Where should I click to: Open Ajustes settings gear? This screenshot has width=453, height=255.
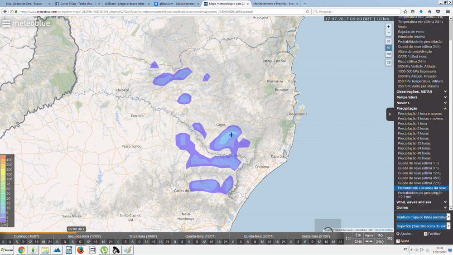click(x=399, y=234)
